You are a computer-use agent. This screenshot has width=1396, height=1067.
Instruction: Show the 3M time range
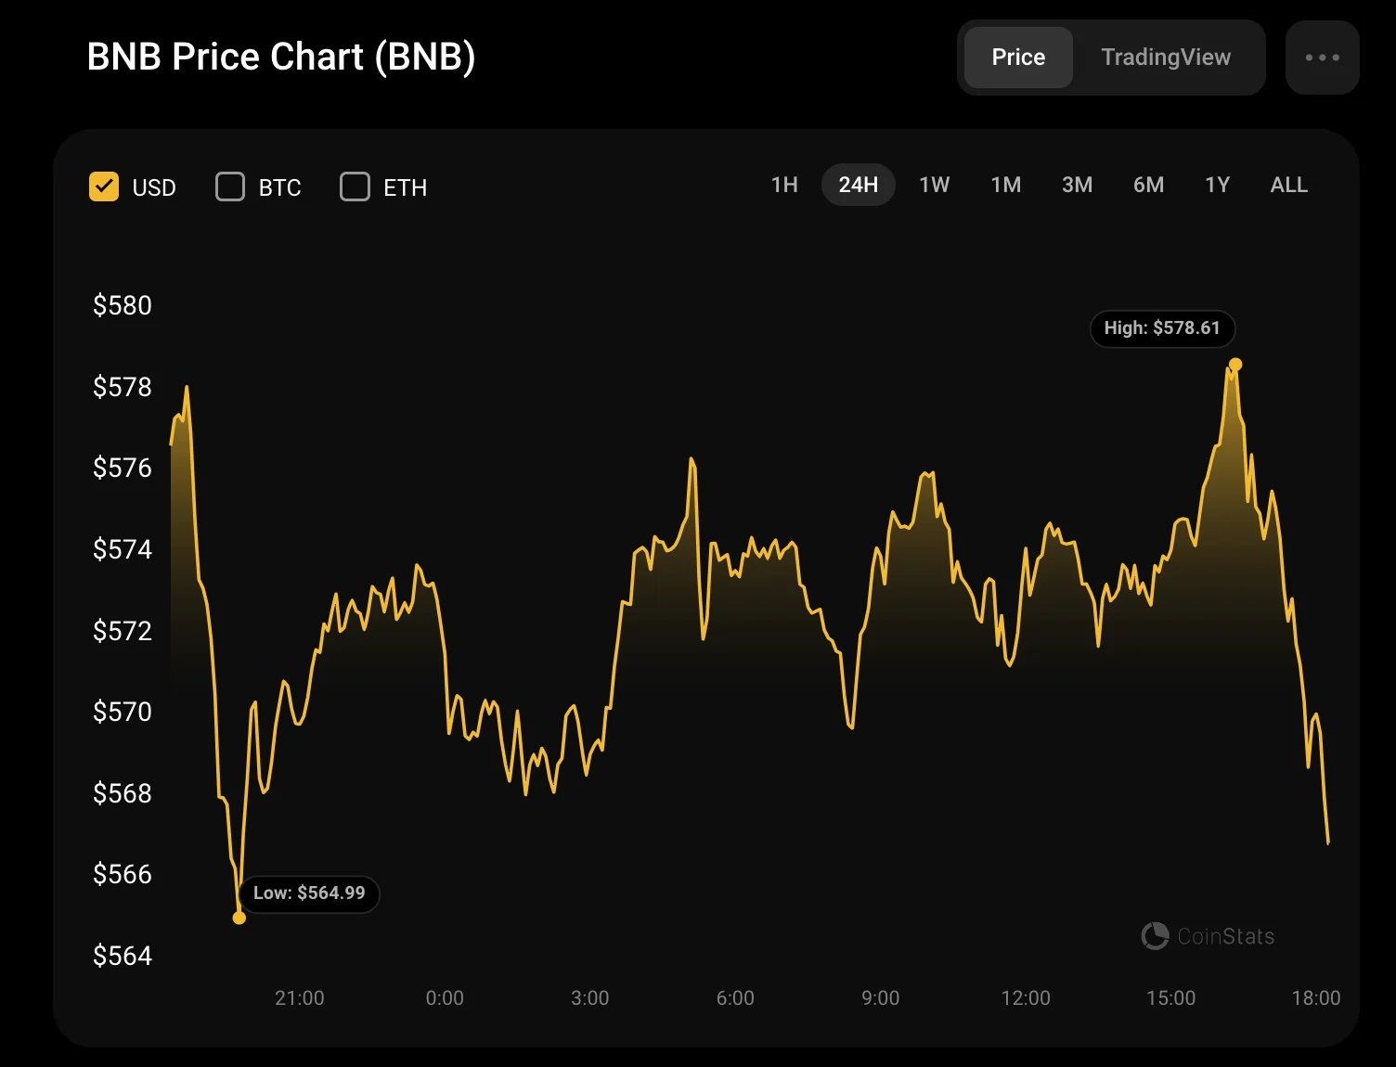point(1077,185)
